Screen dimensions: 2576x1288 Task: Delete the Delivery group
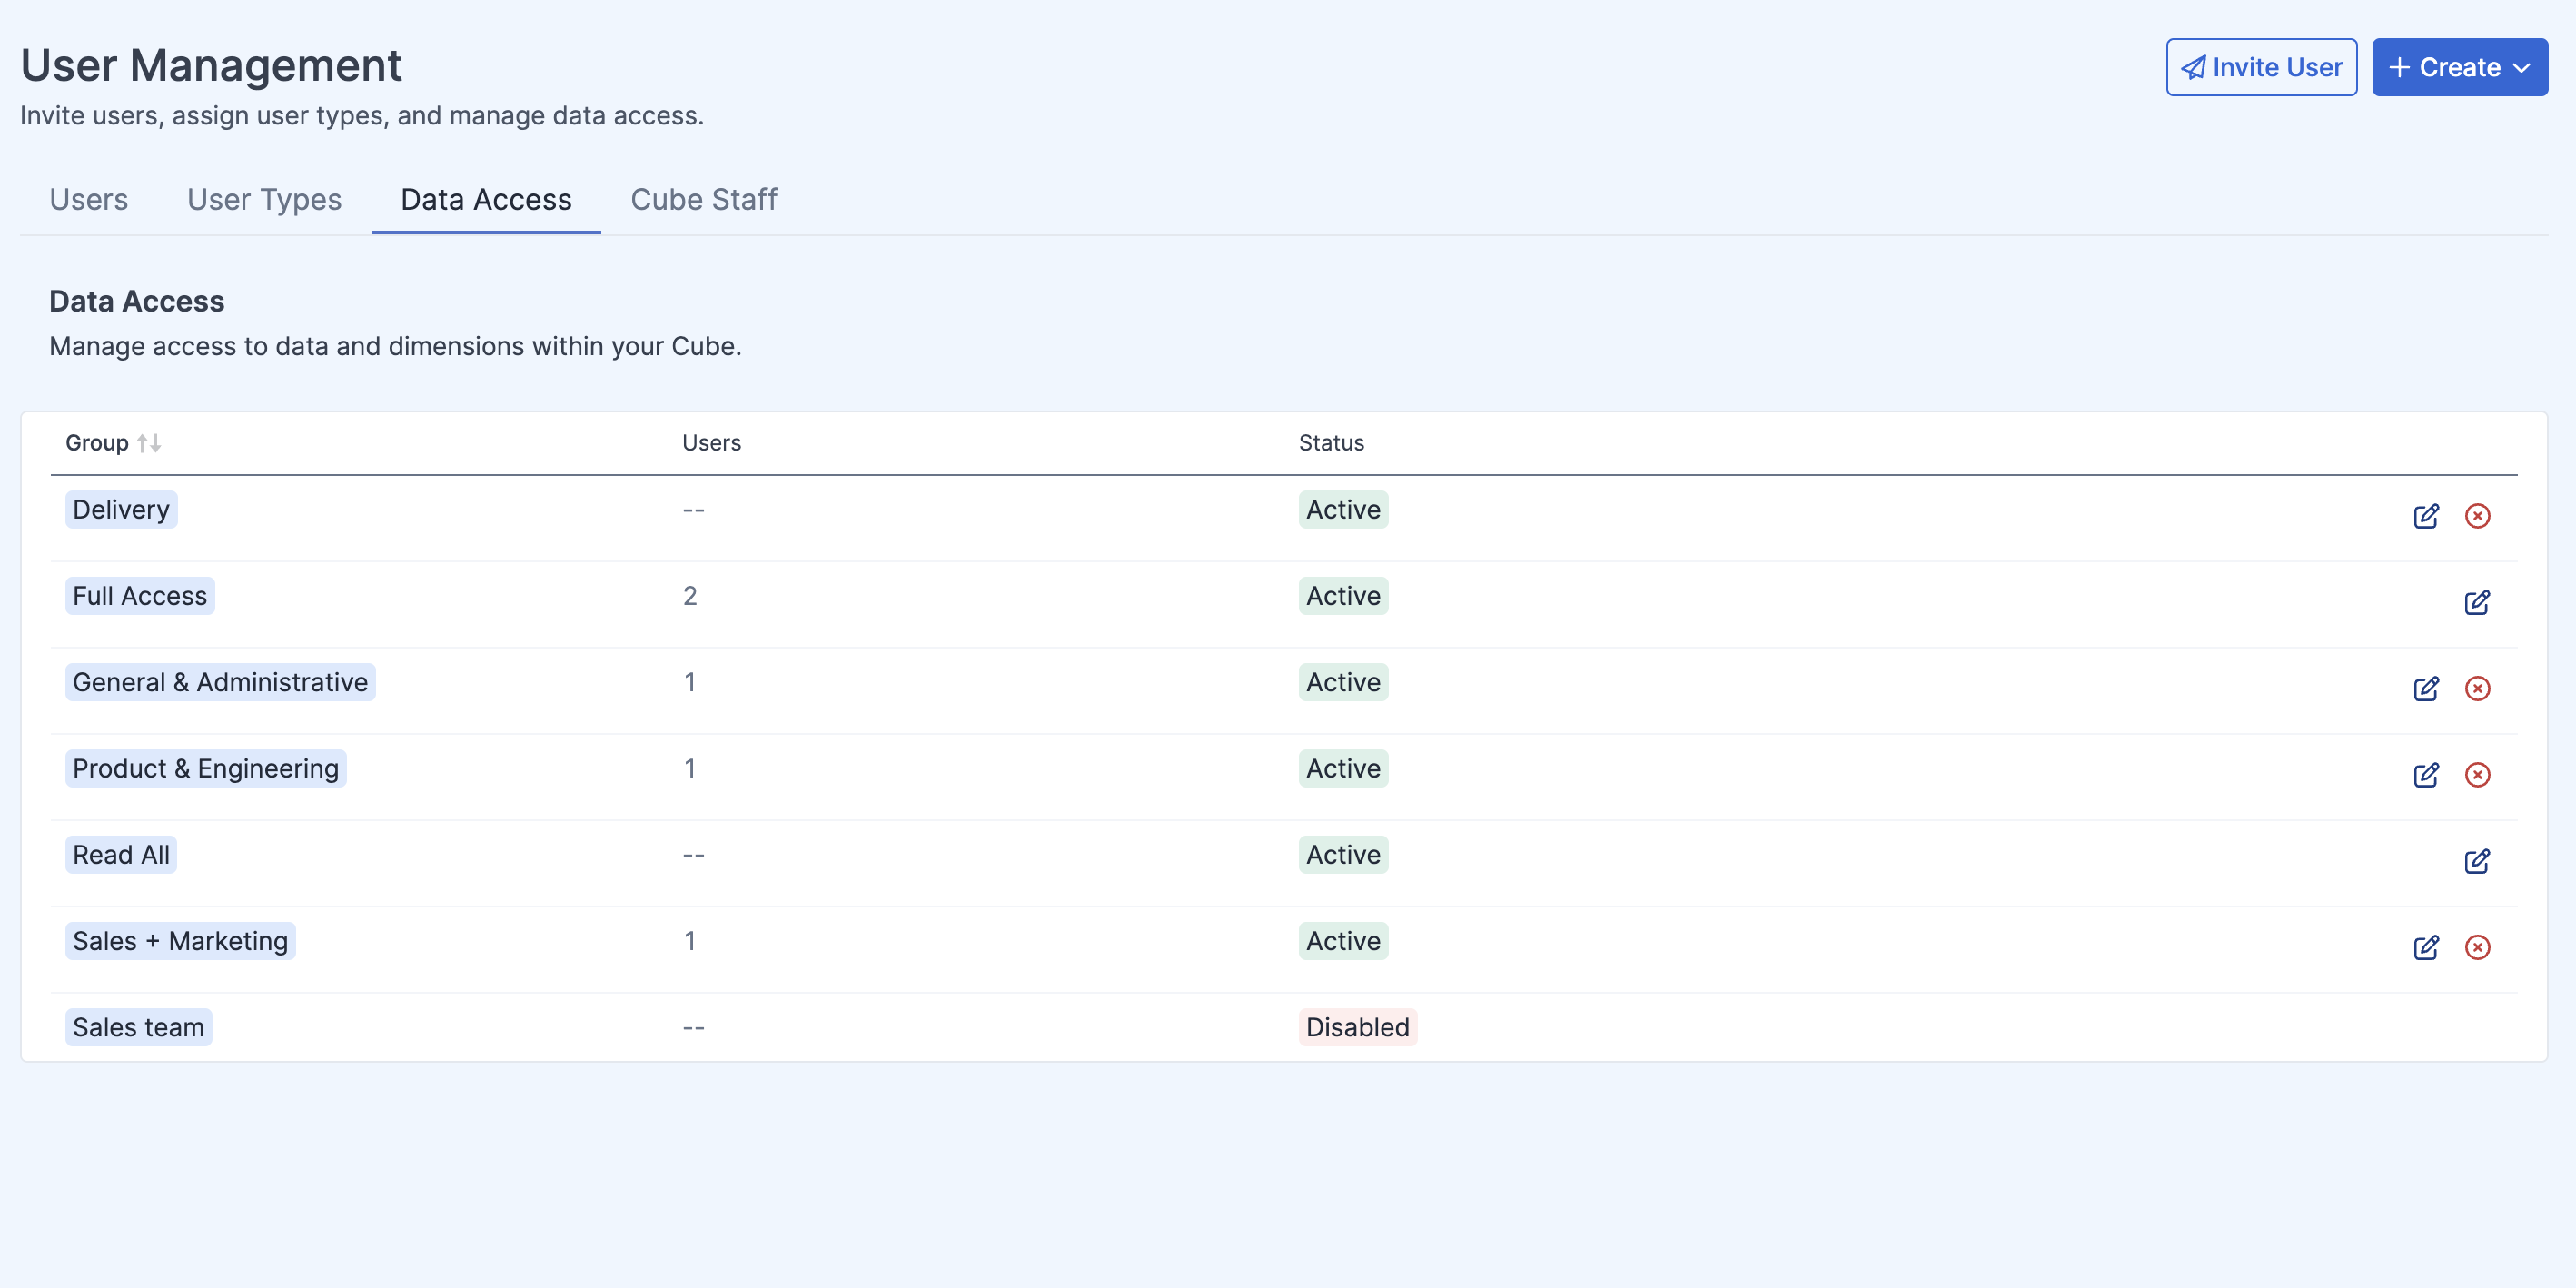2477,516
